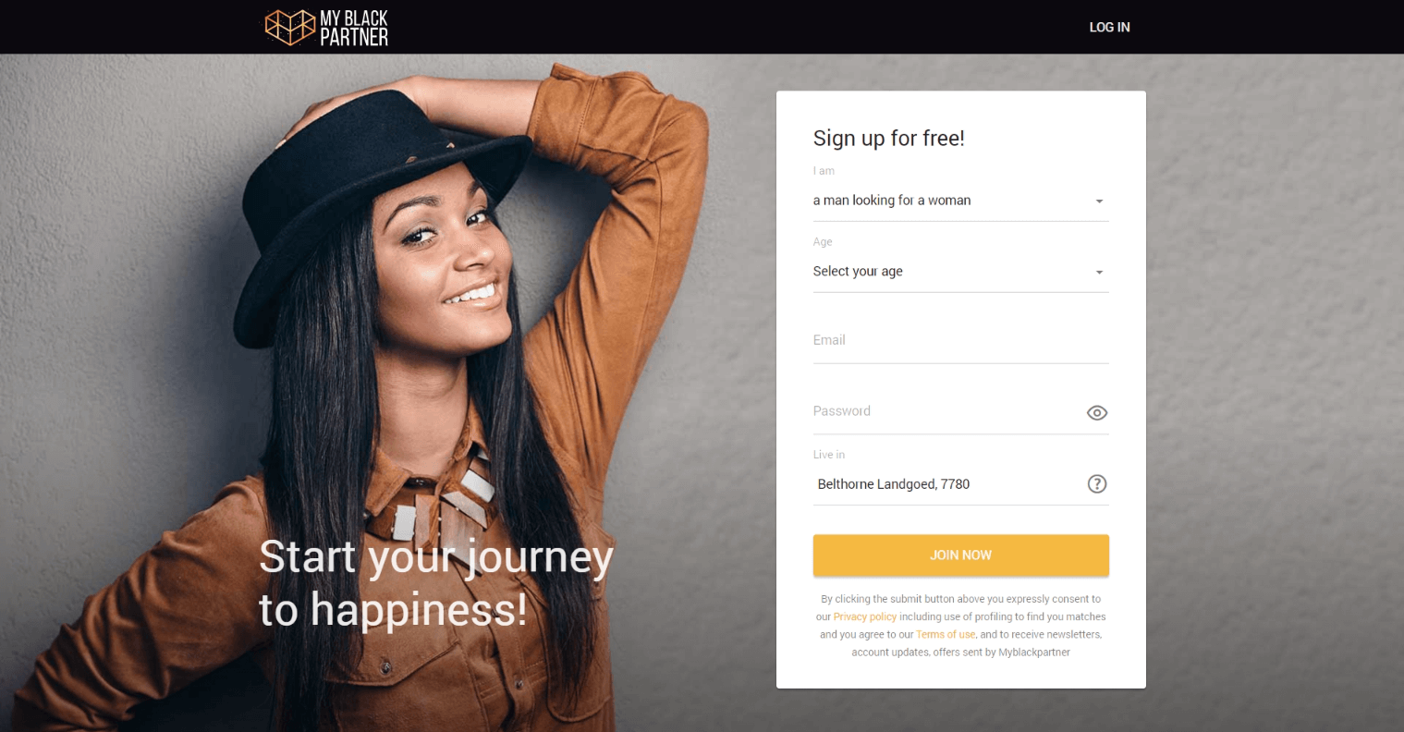The height and width of the screenshot is (732, 1404).
Task: Open the 'Select your age' combo box
Action: tap(960, 272)
